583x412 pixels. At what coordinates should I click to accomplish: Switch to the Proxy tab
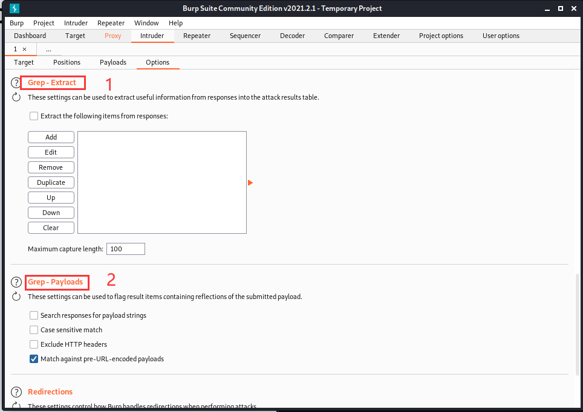112,36
